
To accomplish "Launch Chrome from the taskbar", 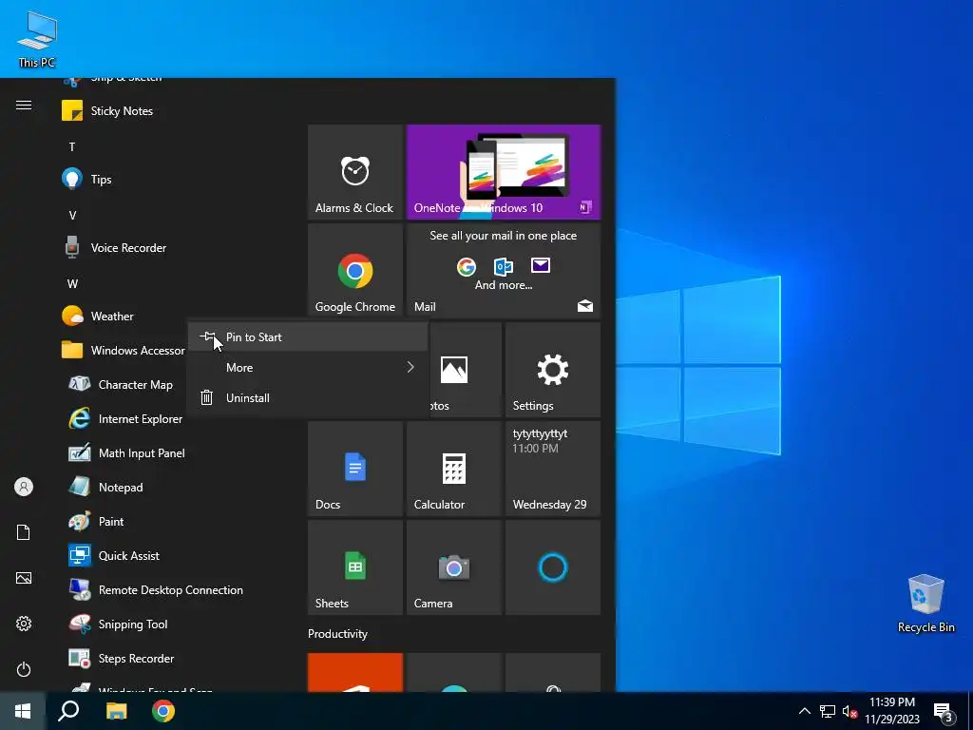I will tap(163, 711).
